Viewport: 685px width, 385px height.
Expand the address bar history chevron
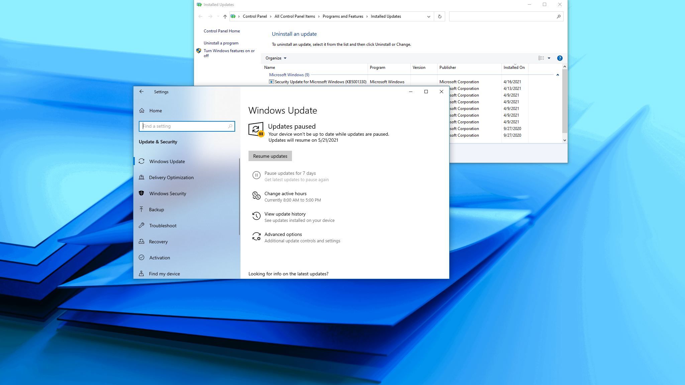[x=428, y=16]
